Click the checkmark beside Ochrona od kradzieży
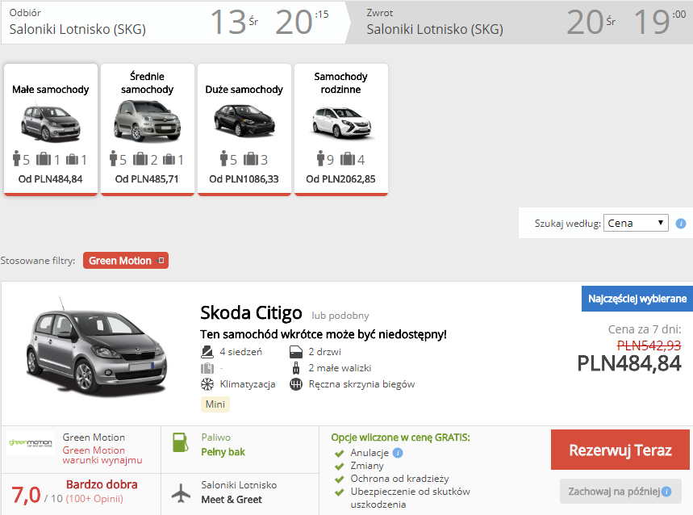The image size is (693, 515). [340, 479]
